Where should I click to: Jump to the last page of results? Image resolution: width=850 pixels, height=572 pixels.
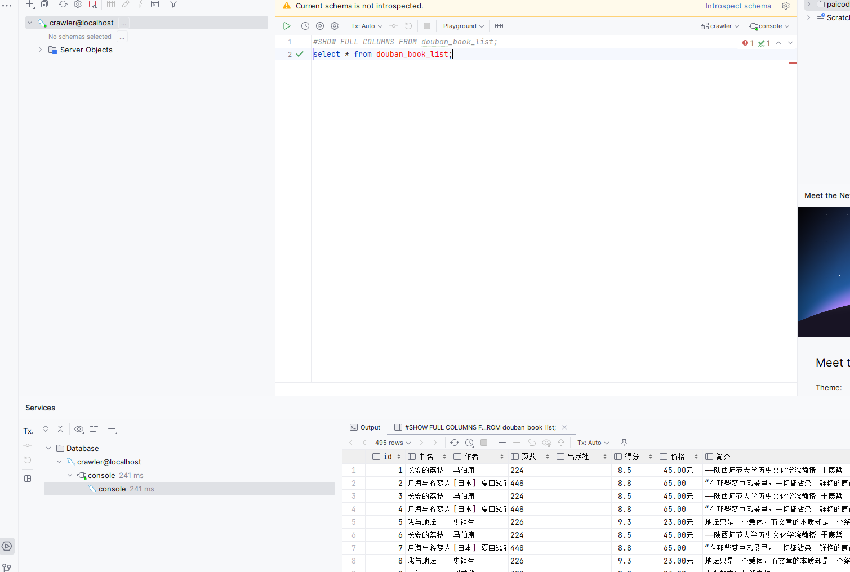436,443
